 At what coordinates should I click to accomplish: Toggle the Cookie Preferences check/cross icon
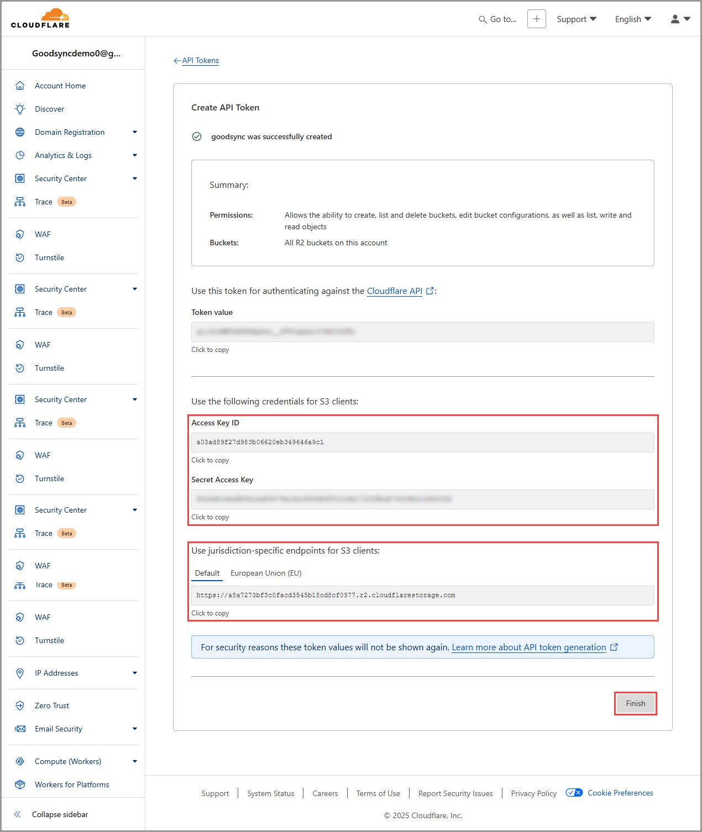click(x=574, y=793)
